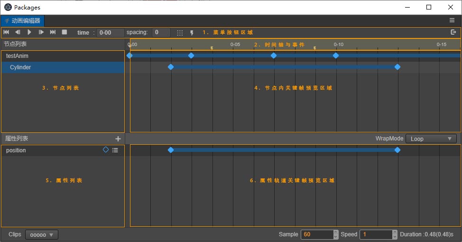The image size is (462, 242).
Task: Click the Packages window app icon
Action: click(8, 8)
